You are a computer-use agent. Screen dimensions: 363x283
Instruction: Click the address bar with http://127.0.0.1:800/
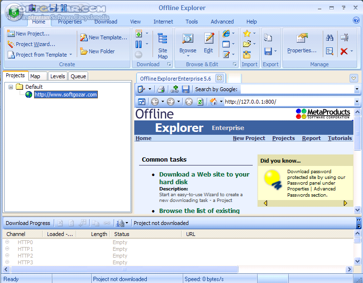[x=289, y=102]
